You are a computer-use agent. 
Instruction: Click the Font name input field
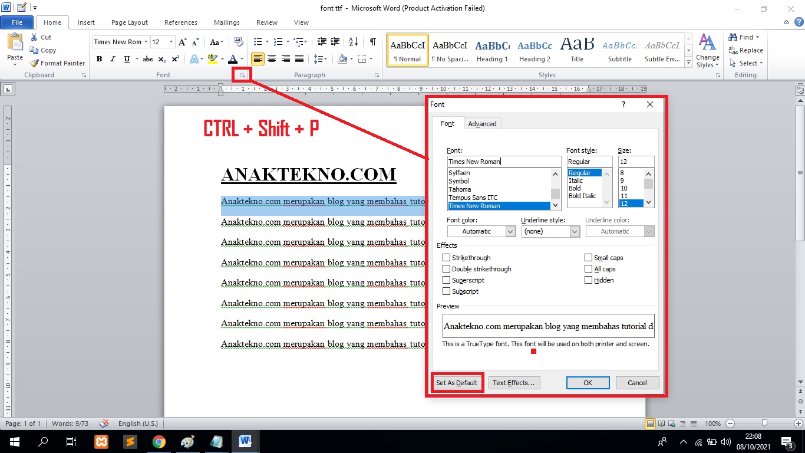coord(504,162)
